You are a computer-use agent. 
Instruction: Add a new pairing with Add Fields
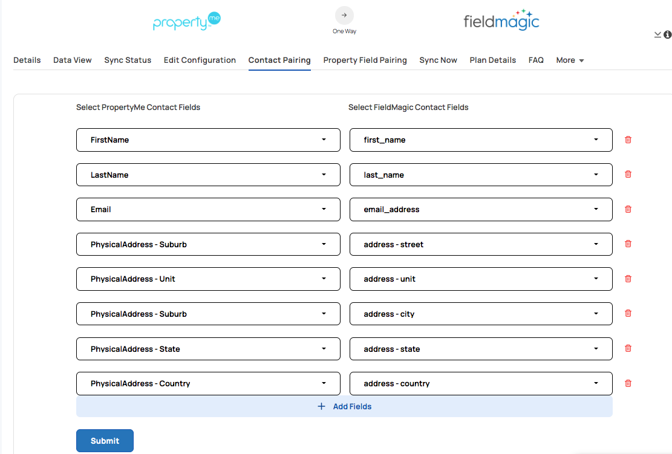pos(344,406)
